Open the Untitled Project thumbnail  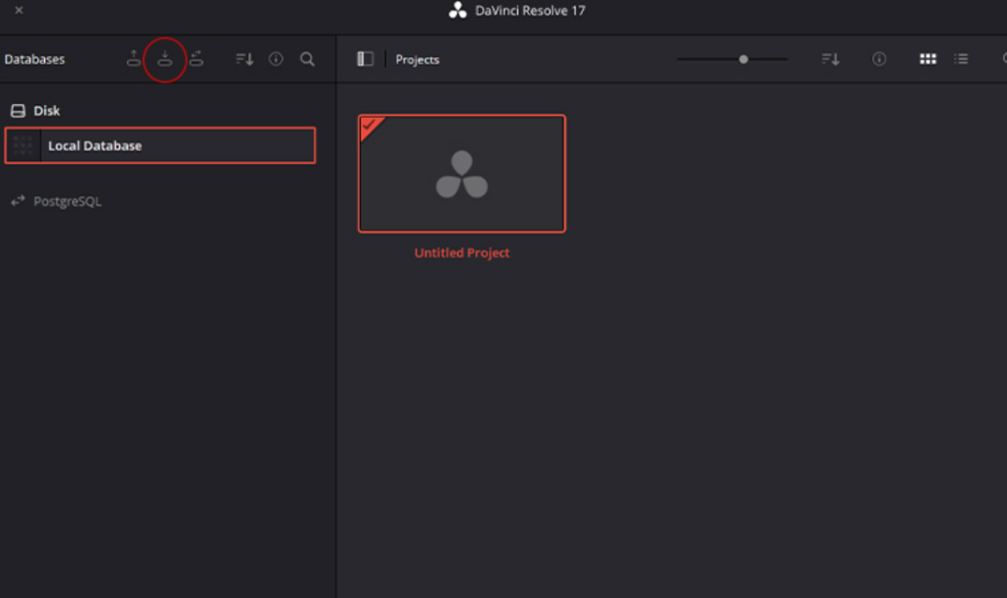462,174
